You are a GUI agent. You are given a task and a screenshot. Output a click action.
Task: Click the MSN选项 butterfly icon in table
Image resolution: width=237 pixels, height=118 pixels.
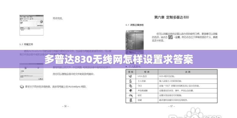pyautogui.click(x=130, y=76)
